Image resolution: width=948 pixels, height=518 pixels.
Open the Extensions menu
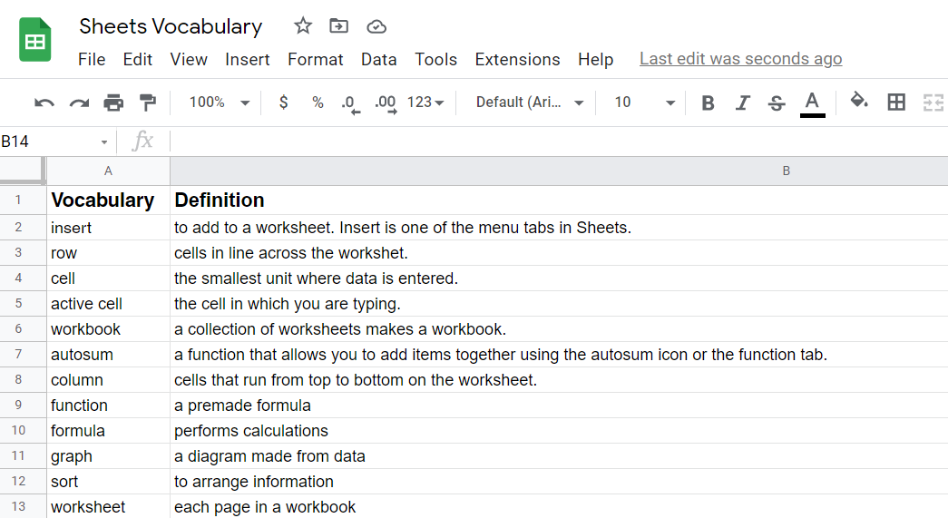[x=517, y=59]
